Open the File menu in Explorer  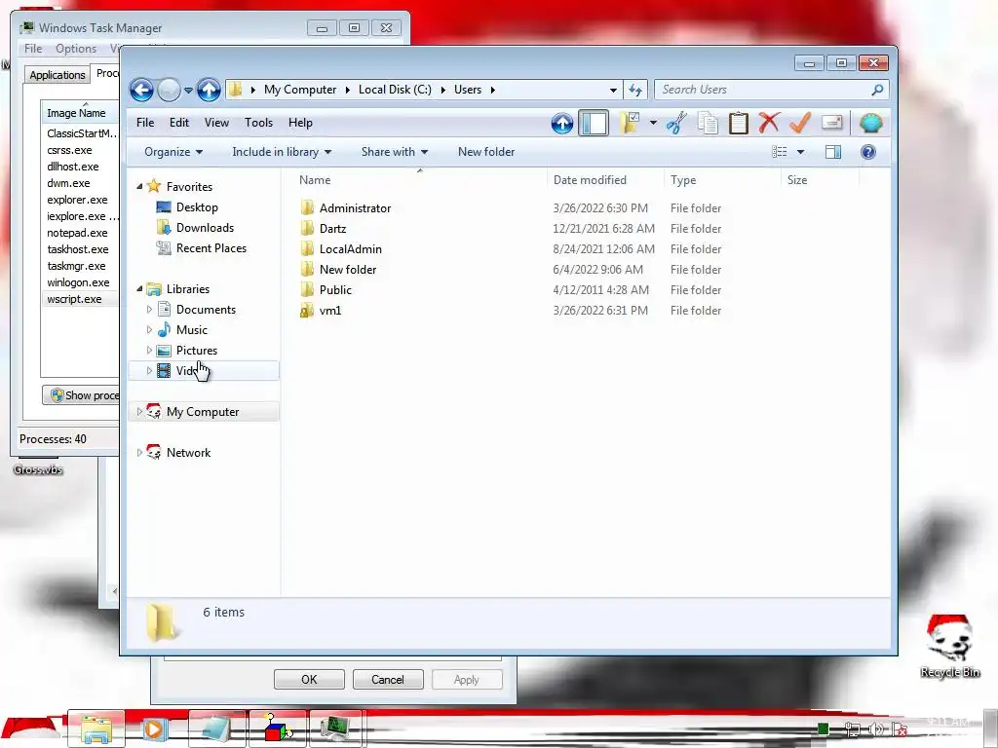145,123
